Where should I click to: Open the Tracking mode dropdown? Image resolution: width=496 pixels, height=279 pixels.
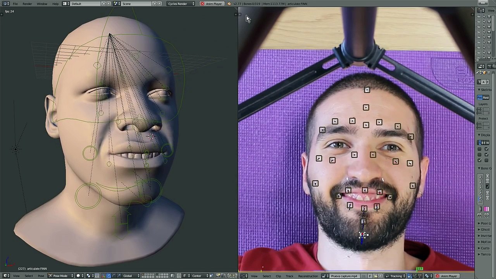395,276
